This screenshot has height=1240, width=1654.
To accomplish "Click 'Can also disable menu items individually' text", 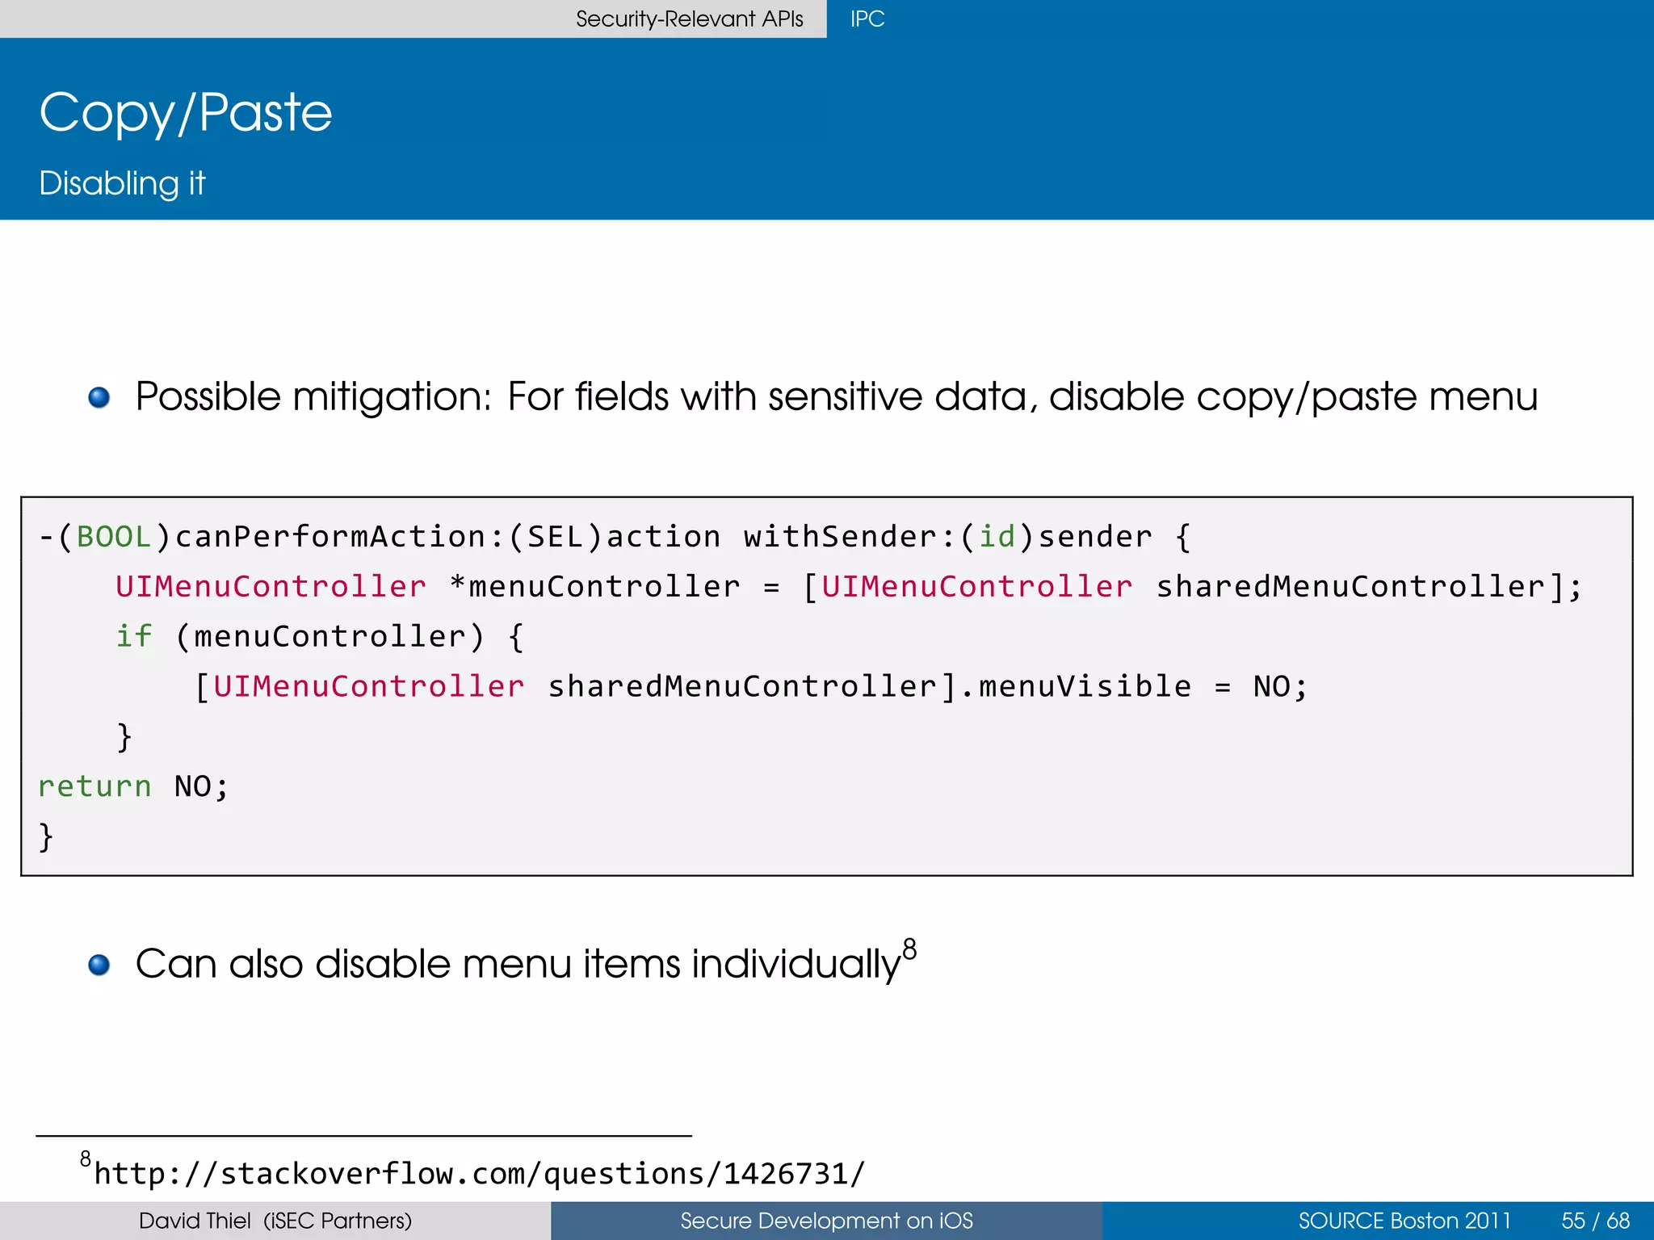I will (518, 964).
